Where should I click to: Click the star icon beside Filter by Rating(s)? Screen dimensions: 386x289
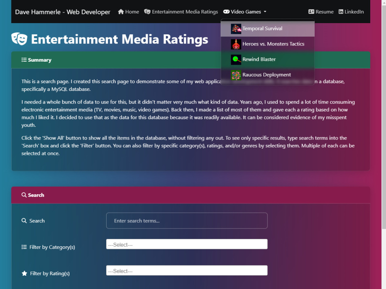point(24,273)
